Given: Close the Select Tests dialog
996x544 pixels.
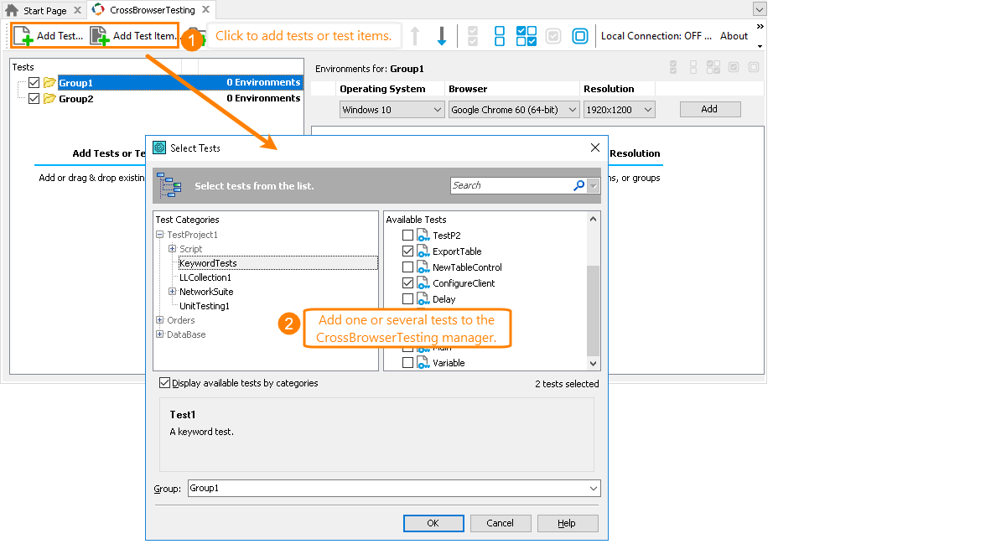Looking at the screenshot, I should tap(595, 148).
